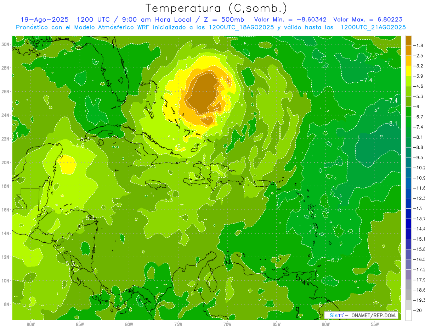This screenshot has width=425, height=329.
Task: Select the valid-until time "1200UTC_21AGO2025"
Action: 373,27
